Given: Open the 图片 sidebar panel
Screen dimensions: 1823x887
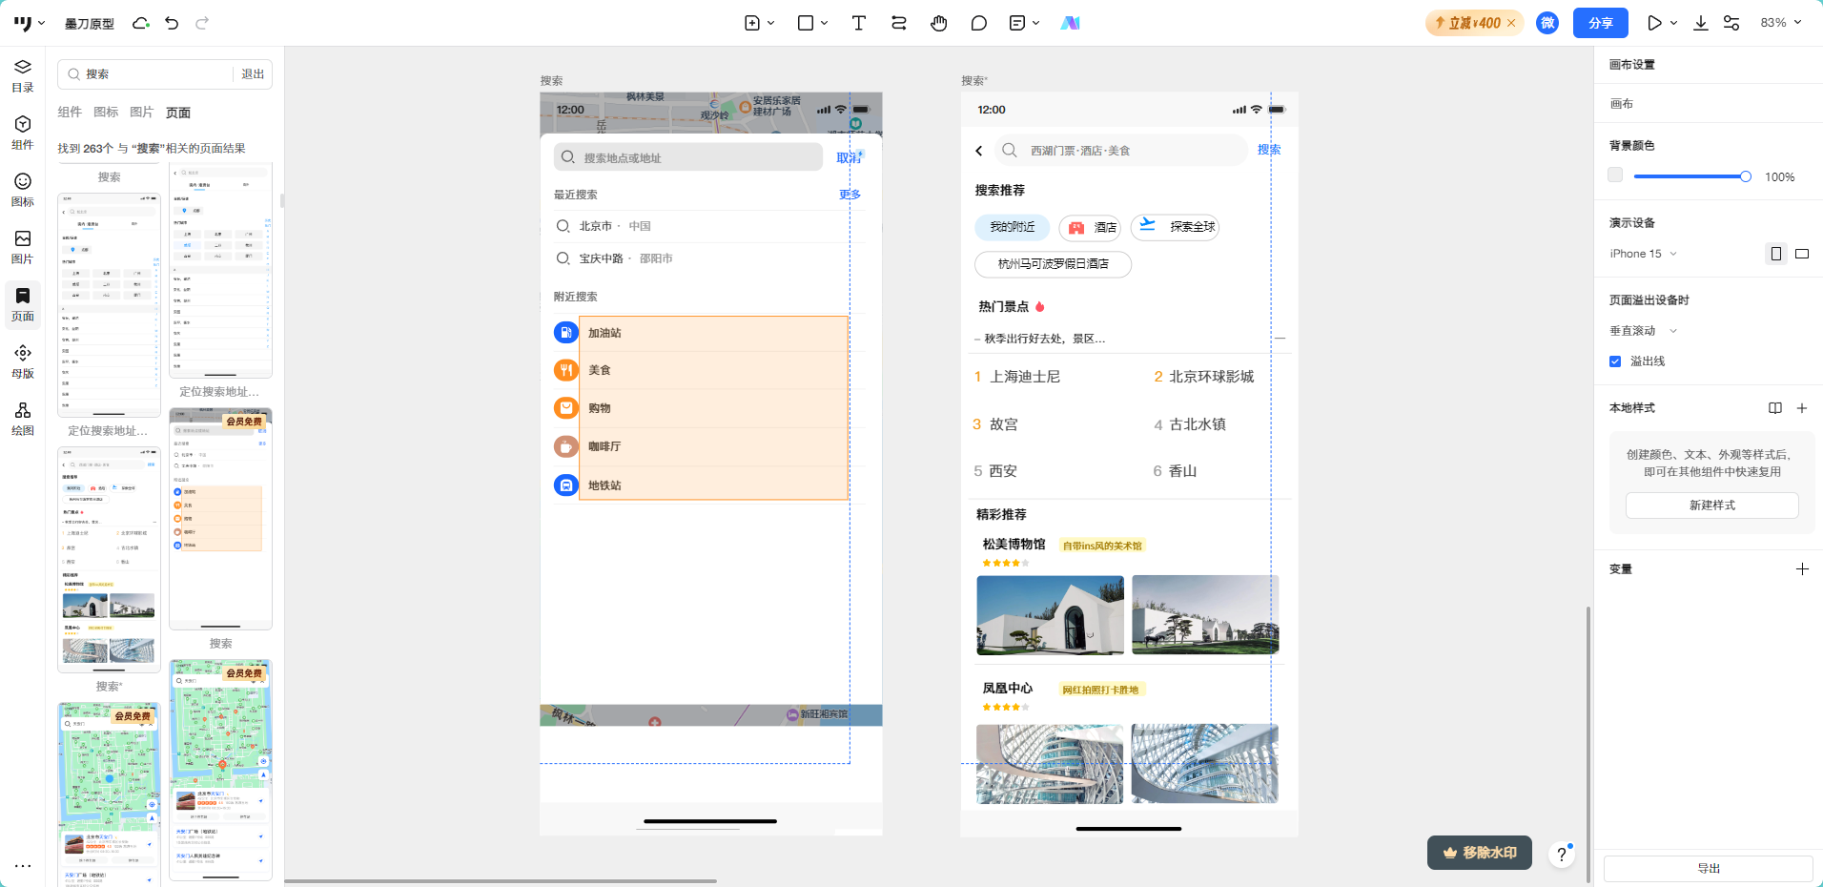Looking at the screenshot, I should click(23, 247).
